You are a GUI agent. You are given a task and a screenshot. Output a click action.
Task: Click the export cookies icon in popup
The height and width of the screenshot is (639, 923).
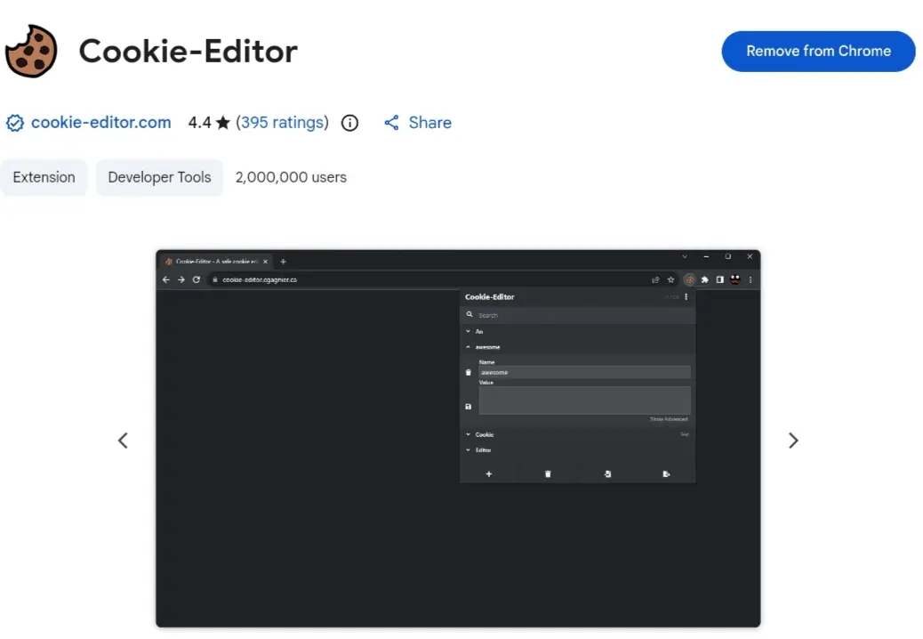666,474
